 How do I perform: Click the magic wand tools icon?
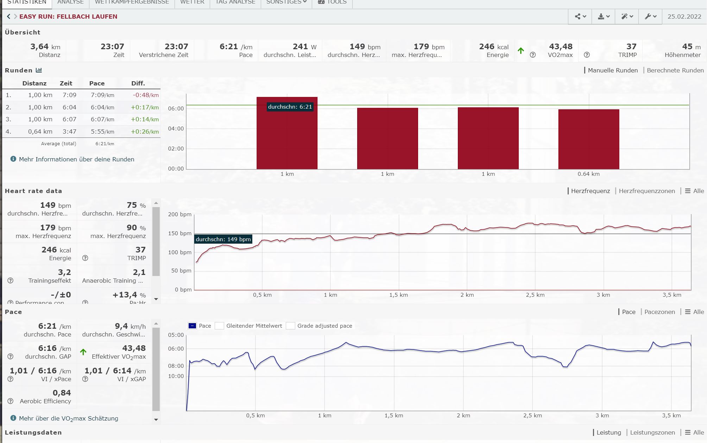pyautogui.click(x=627, y=17)
